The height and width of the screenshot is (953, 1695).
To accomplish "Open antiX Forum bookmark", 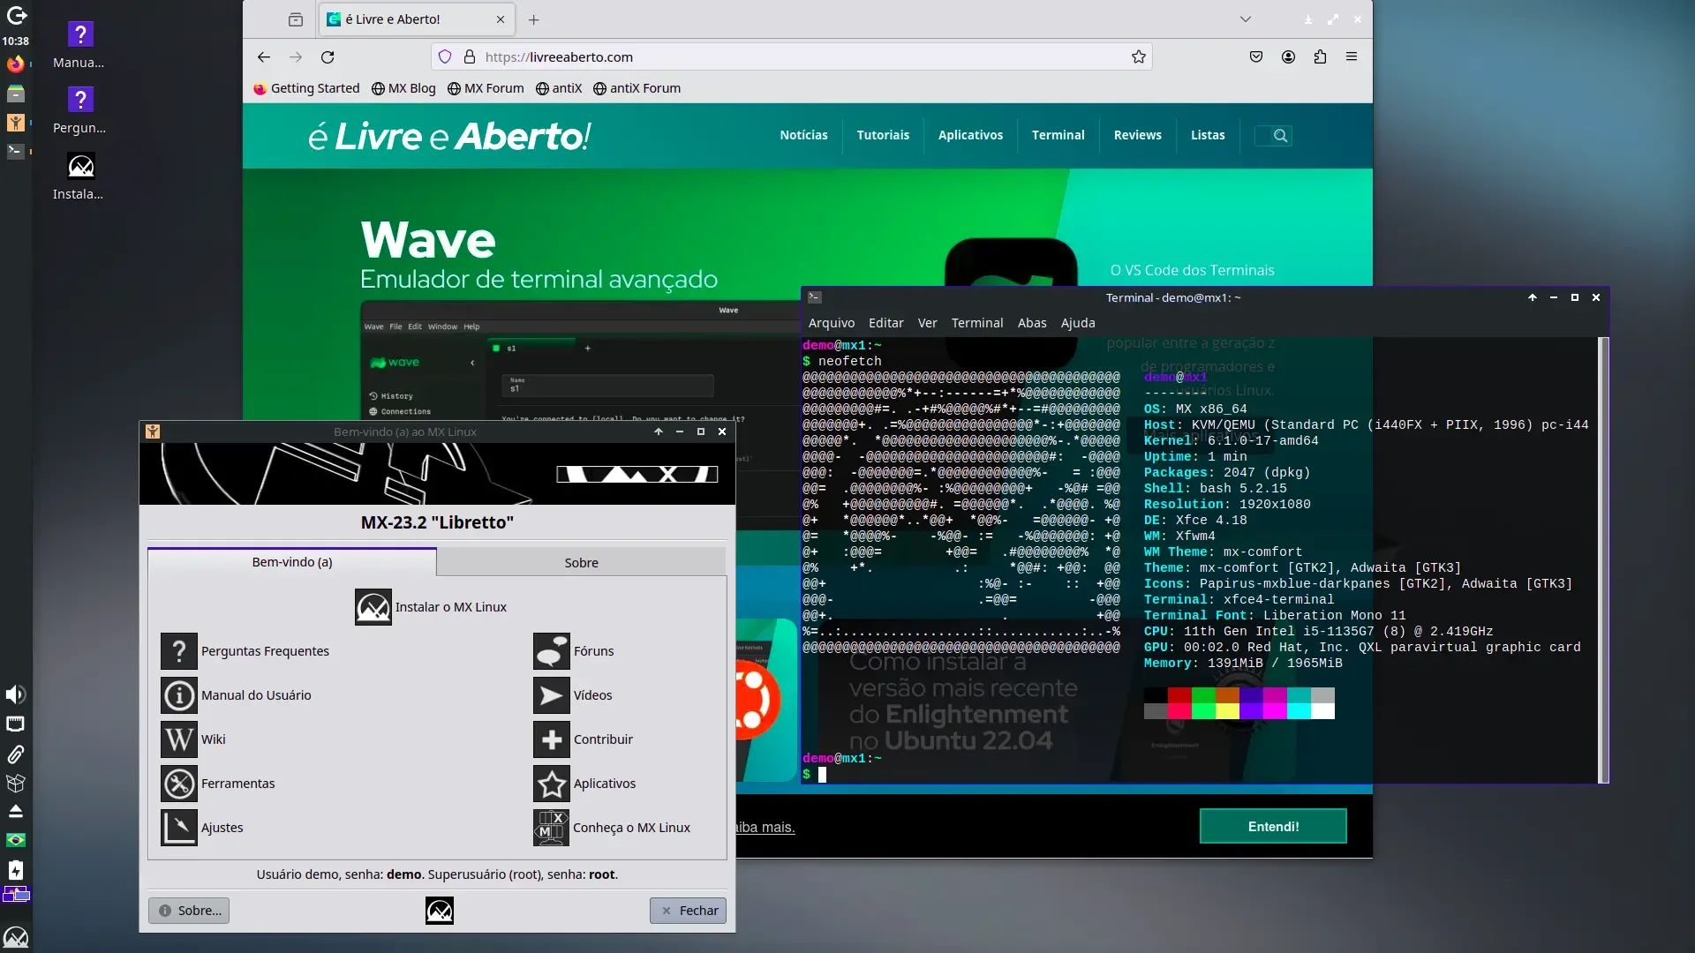I will coord(637,88).
